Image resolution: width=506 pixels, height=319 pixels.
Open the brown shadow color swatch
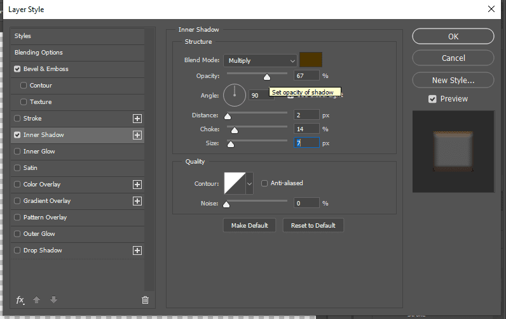point(311,60)
